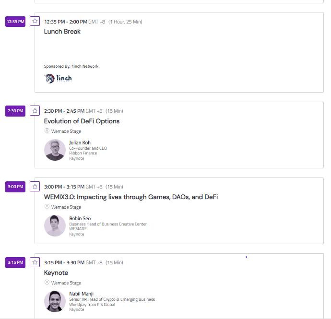Screen dimensions: 331x319
Task: Click speaker name Julian Koh
Action: pyautogui.click(x=80, y=143)
